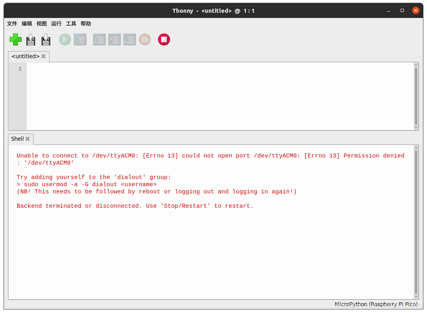The height and width of the screenshot is (313, 427).
Task: Create a new file with the green plus icon
Action: pyautogui.click(x=16, y=39)
